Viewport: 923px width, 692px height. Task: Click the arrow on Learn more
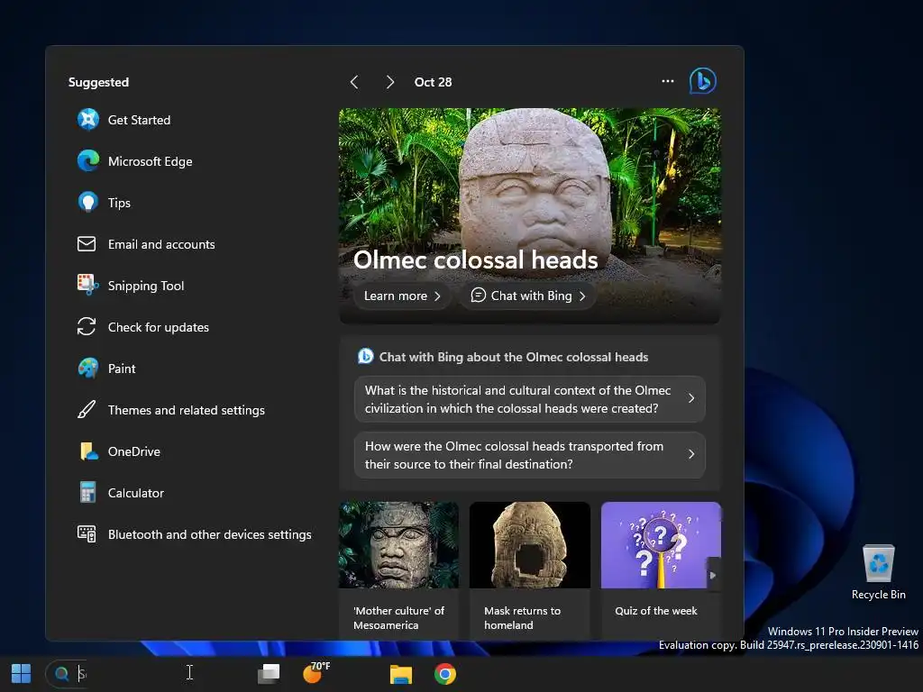tap(437, 296)
